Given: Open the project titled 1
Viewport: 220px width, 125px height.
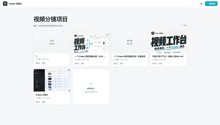Looking at the screenshot, I should tap(36, 56).
